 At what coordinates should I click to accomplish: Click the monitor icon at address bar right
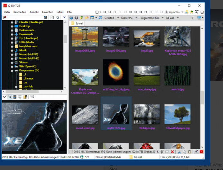pyautogui.click(x=199, y=18)
